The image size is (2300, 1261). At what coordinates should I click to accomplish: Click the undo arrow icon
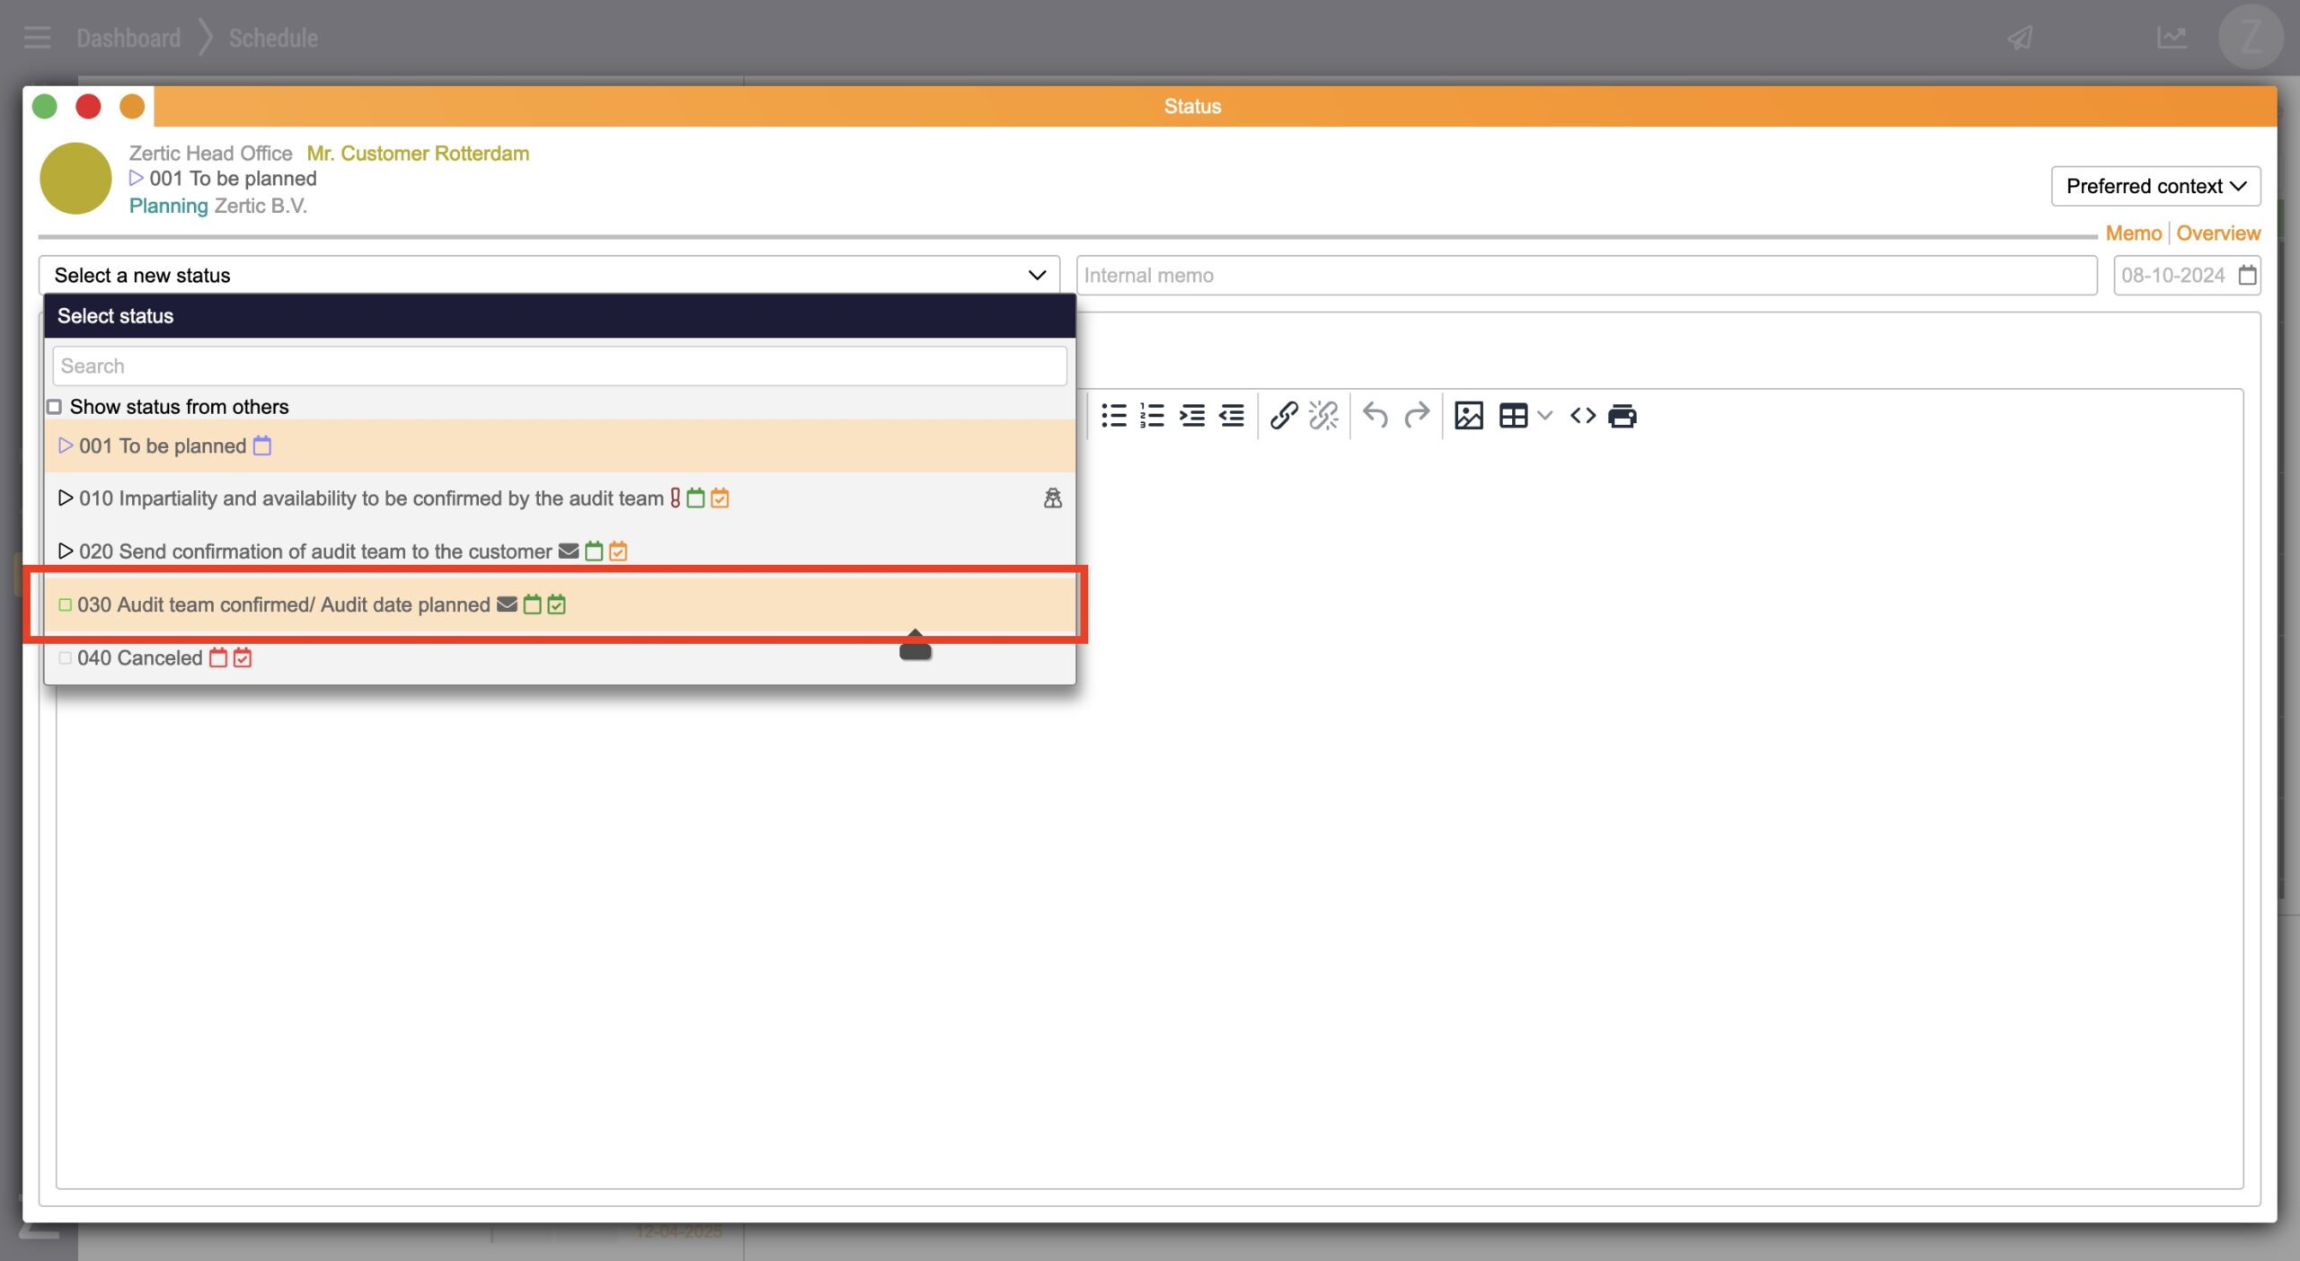(x=1375, y=416)
